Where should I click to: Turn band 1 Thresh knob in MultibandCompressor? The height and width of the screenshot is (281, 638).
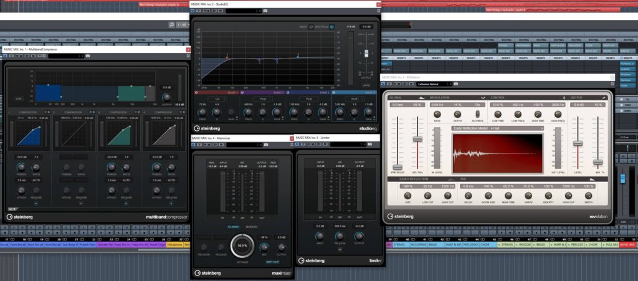21,167
